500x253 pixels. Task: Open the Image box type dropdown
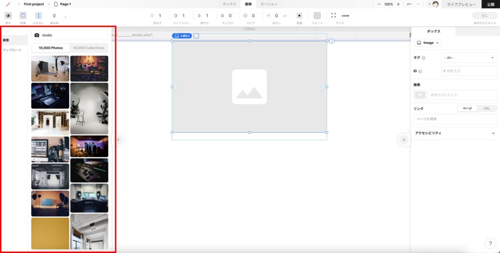(428, 43)
